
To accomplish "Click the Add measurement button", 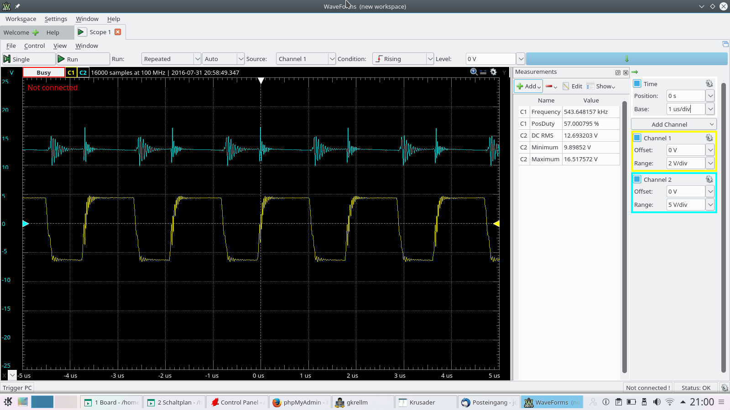I will click(528, 86).
